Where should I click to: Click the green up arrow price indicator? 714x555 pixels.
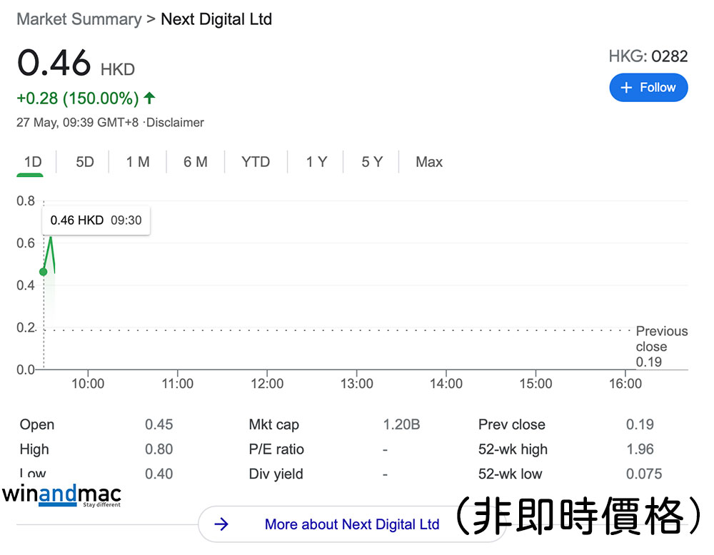149,98
